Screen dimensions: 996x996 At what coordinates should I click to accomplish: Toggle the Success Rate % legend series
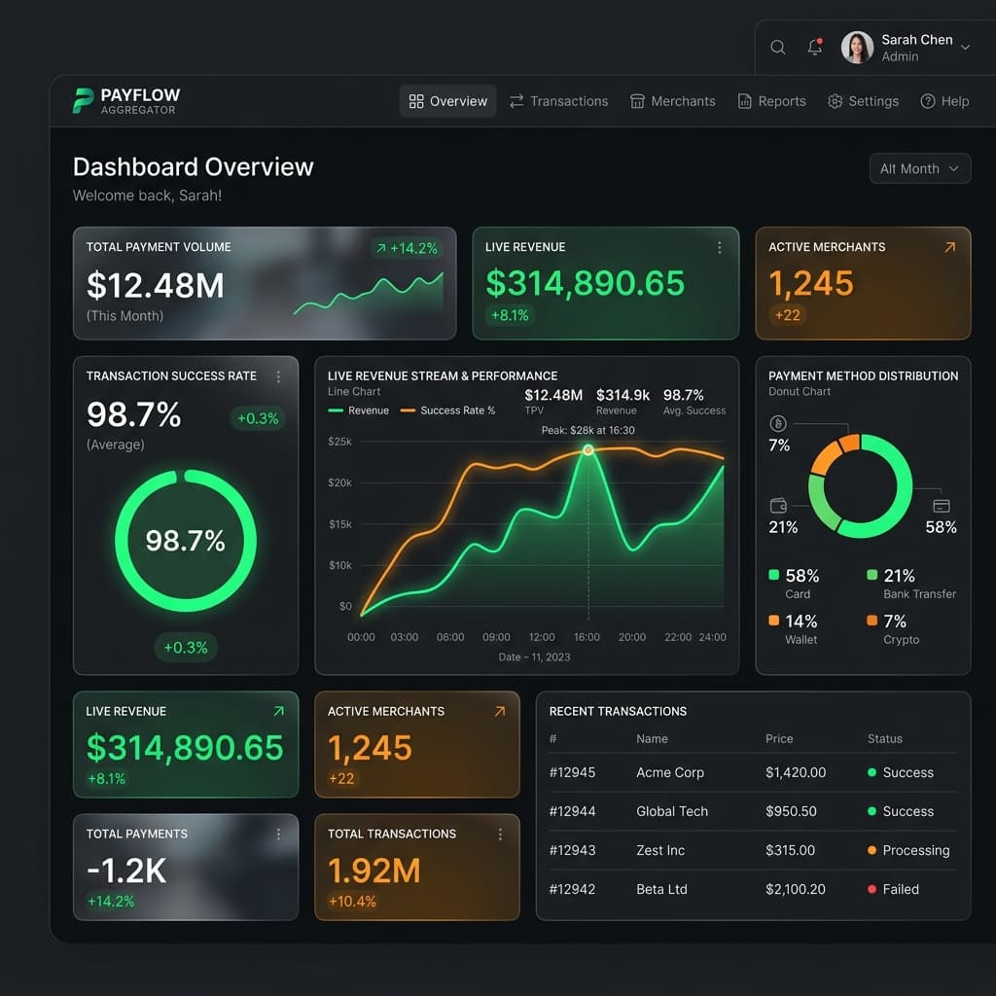[447, 410]
